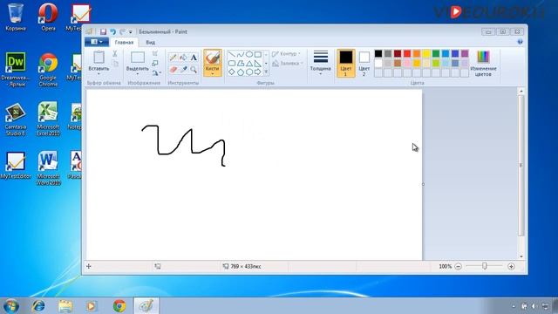This screenshot has width=558, height=314.
Task: Choose the Diamond shape
Action: (x=232, y=72)
